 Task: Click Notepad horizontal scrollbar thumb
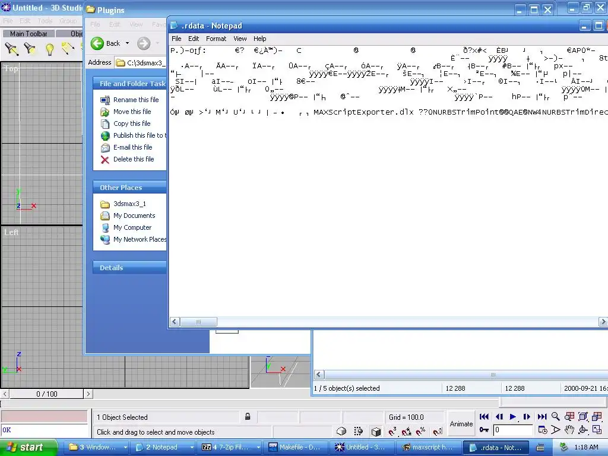click(x=198, y=322)
